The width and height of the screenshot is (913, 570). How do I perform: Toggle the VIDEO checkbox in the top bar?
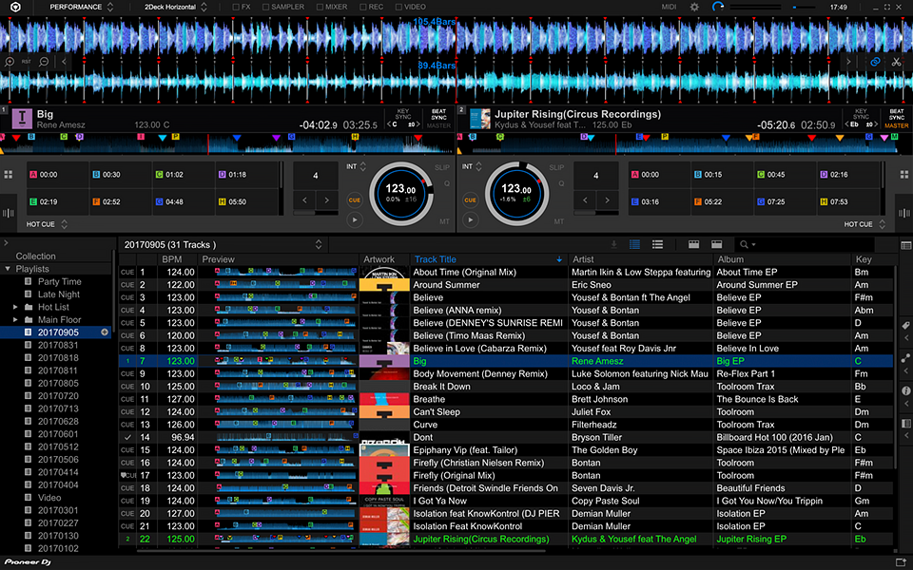[x=399, y=7]
